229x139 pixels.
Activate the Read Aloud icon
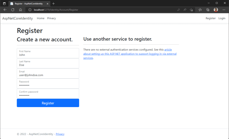click(185, 10)
